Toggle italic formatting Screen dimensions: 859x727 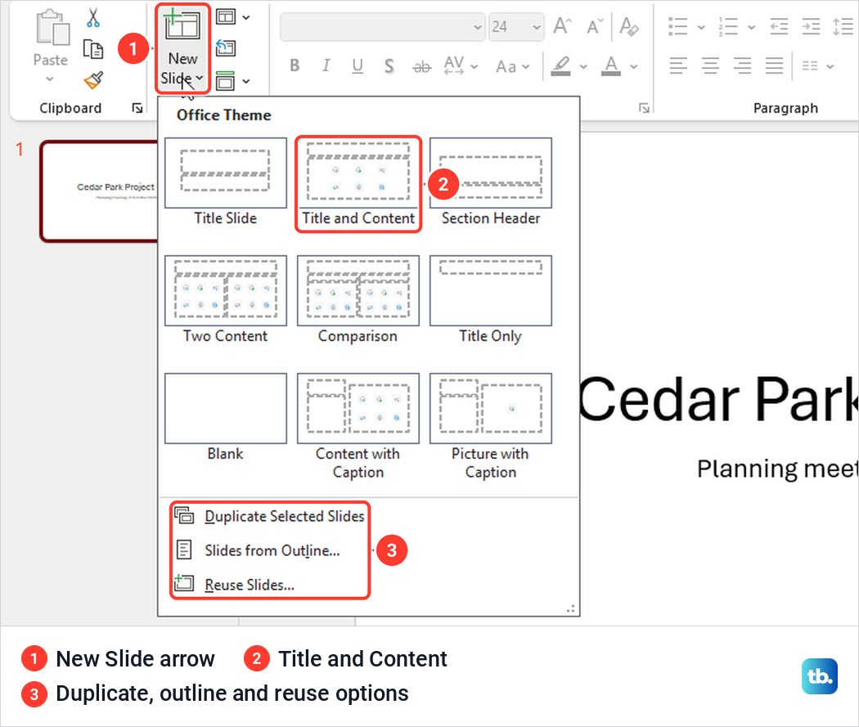point(326,65)
